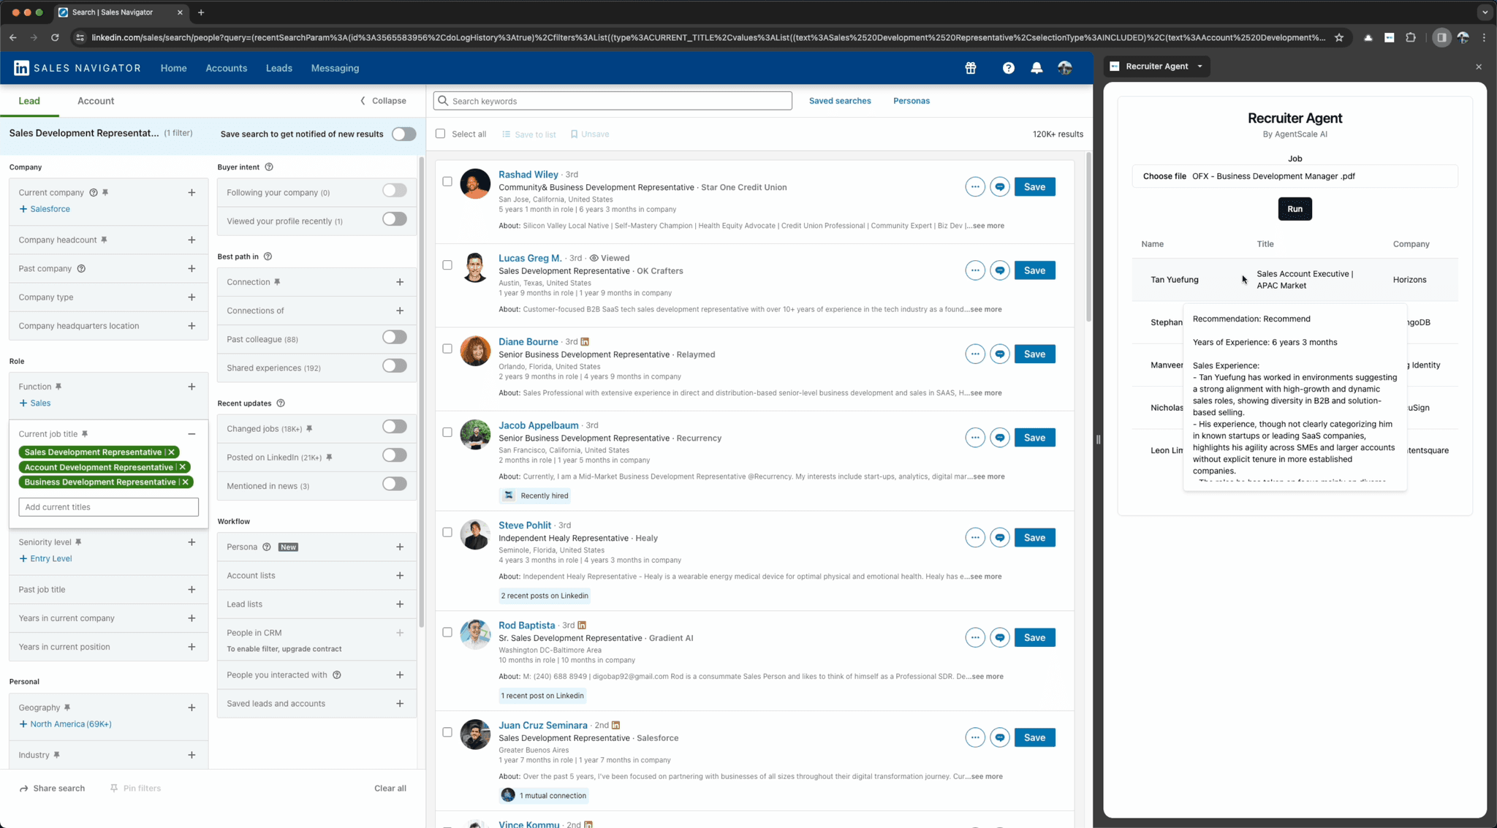This screenshot has width=1497, height=828.
Task: Toggle the browser side panel icon
Action: tap(1441, 37)
